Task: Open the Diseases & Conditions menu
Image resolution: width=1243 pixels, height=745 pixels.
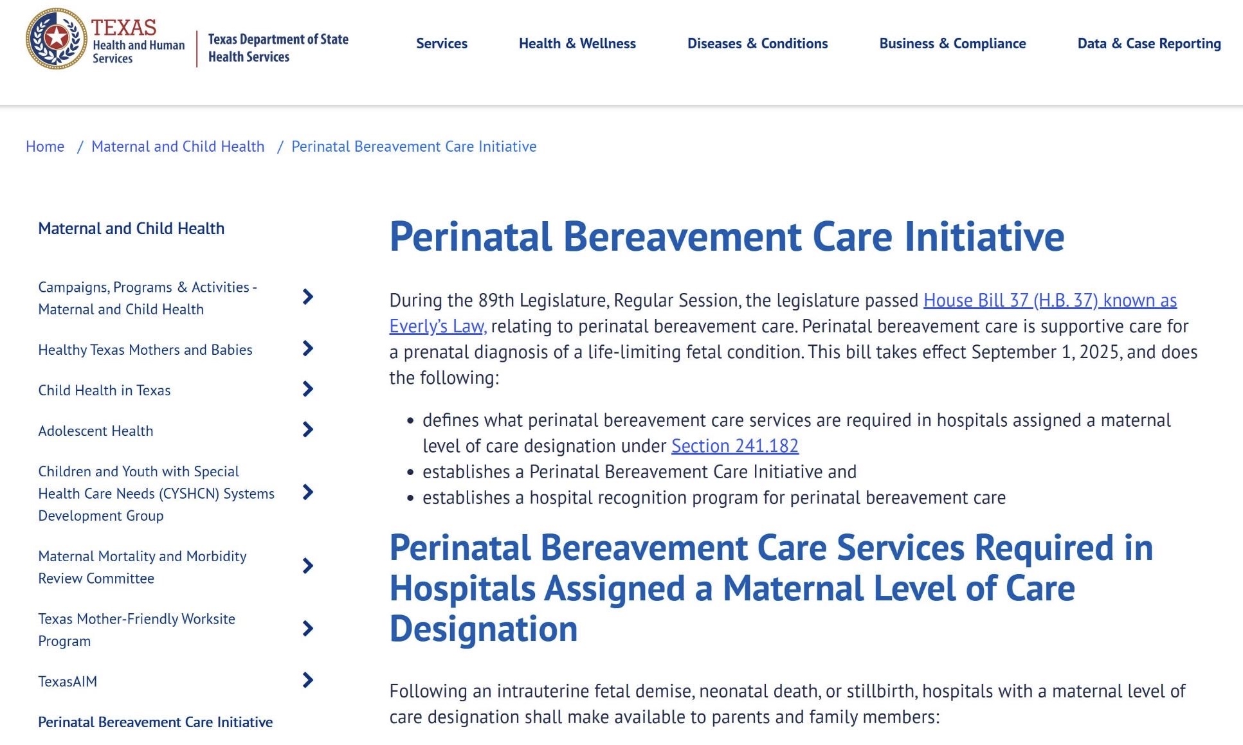Action: click(758, 43)
